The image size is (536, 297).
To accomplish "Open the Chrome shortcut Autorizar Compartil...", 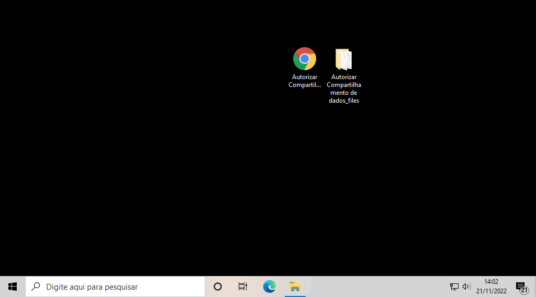I will click(304, 59).
